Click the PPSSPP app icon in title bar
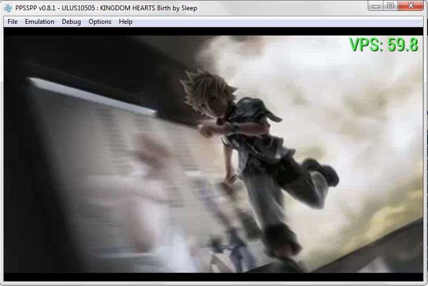428x286 pixels. coord(8,8)
